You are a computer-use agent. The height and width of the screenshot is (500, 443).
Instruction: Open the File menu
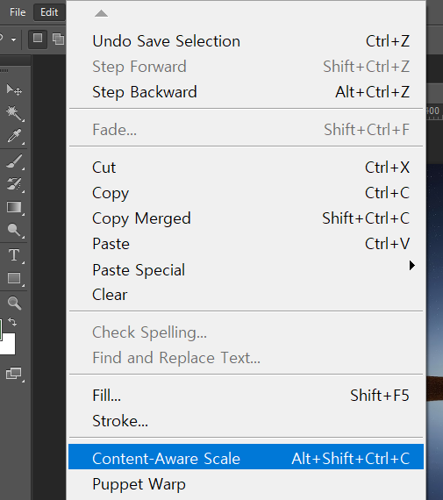click(x=18, y=12)
